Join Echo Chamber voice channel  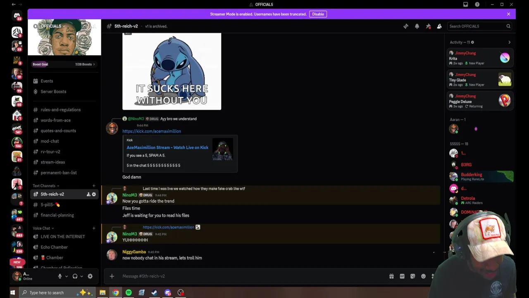pos(64,247)
